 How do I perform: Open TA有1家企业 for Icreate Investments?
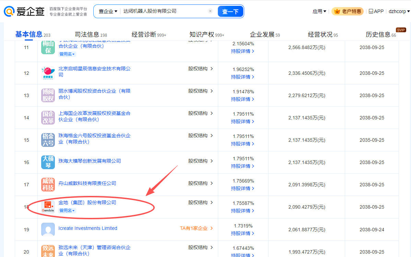tap(196, 228)
